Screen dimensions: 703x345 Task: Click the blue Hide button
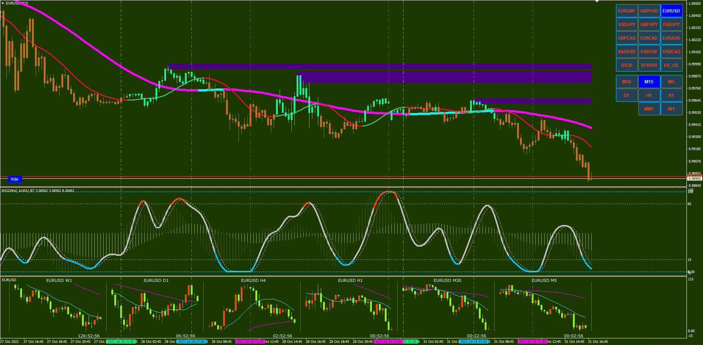(15, 179)
